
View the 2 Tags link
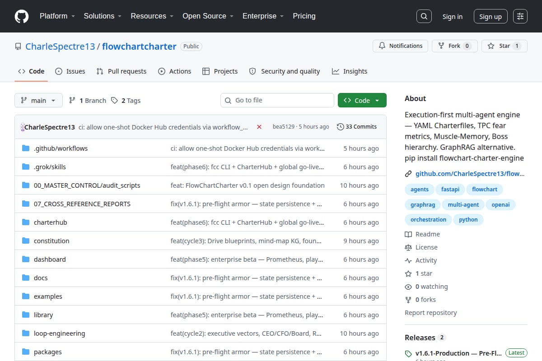pos(126,100)
